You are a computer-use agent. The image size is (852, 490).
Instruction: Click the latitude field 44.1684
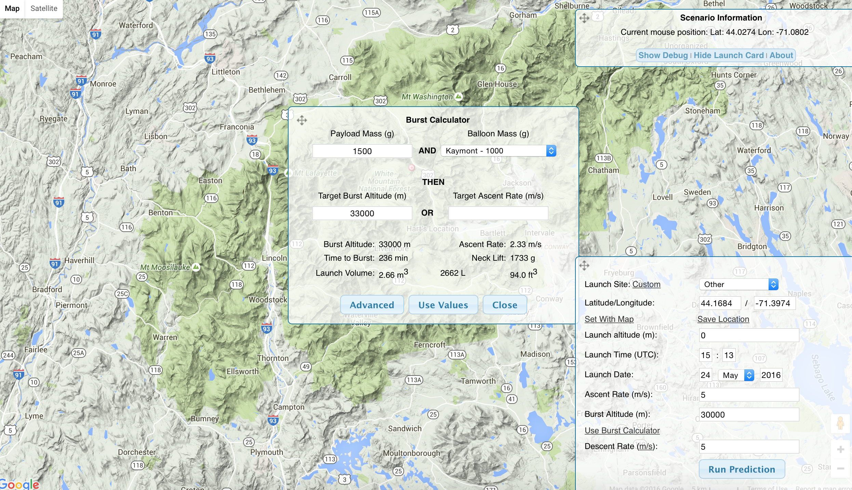(x=720, y=303)
